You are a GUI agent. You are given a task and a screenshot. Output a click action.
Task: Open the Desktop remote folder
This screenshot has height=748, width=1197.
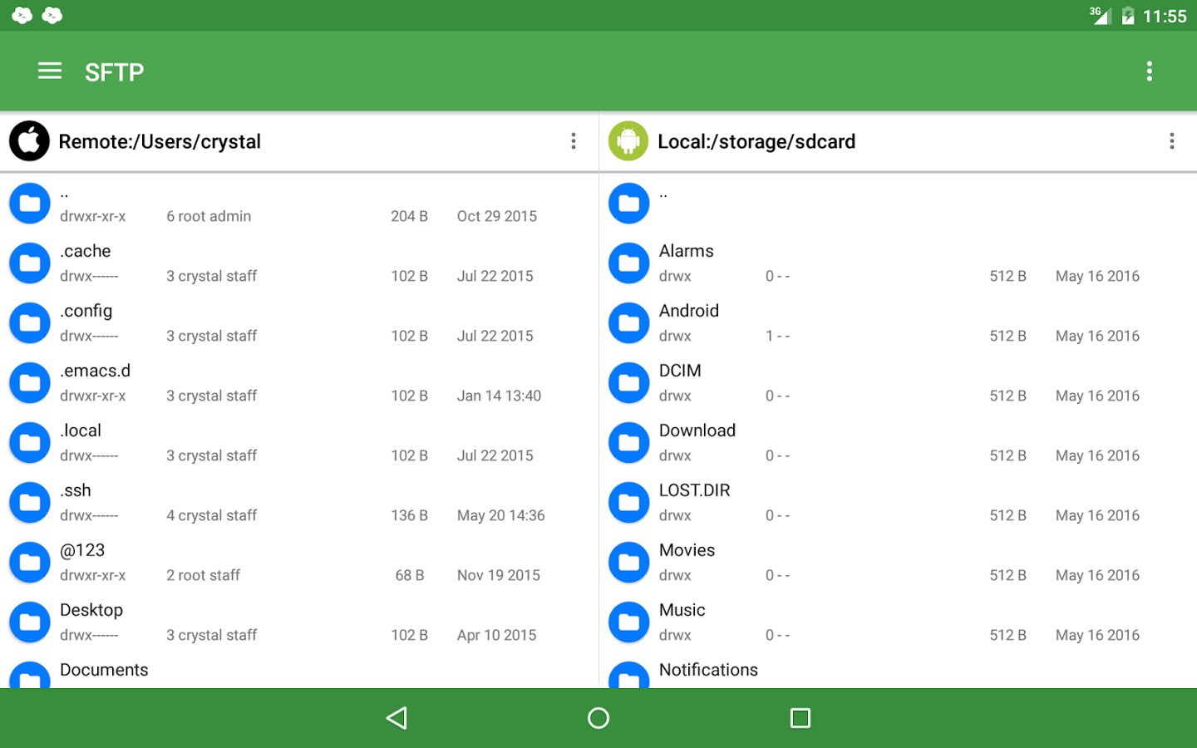point(91,611)
